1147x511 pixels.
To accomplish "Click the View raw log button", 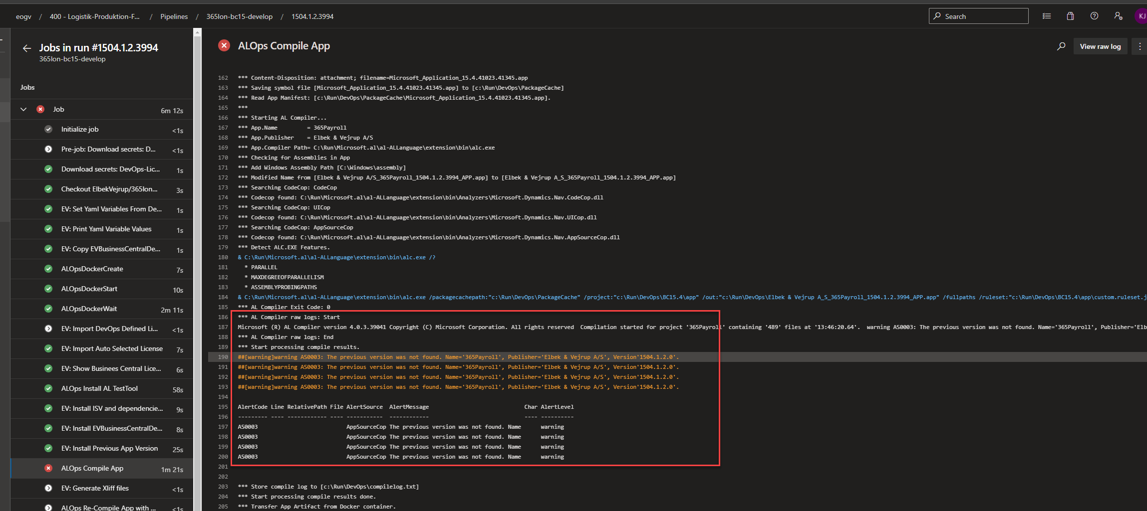I will pyautogui.click(x=1100, y=46).
